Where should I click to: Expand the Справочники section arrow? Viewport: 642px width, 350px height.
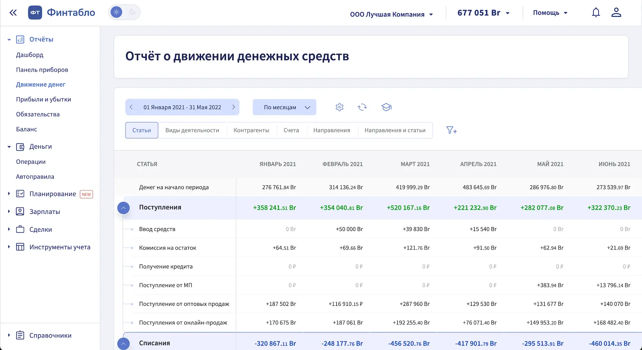[9, 335]
